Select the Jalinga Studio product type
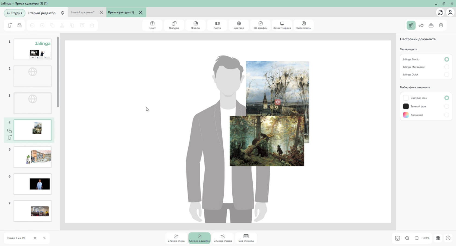Screen dimensions: 456x246 click(446, 59)
